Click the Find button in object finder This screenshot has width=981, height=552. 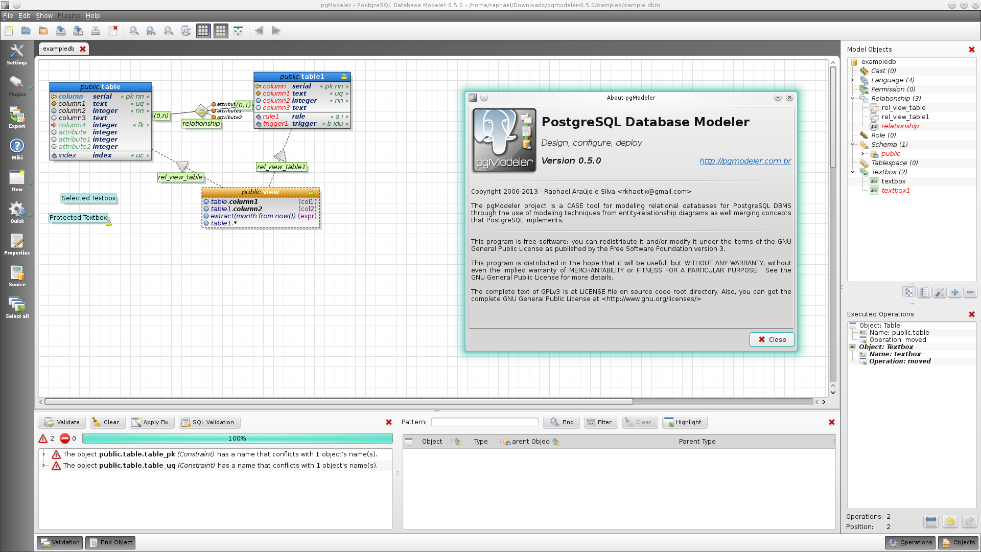[561, 422]
